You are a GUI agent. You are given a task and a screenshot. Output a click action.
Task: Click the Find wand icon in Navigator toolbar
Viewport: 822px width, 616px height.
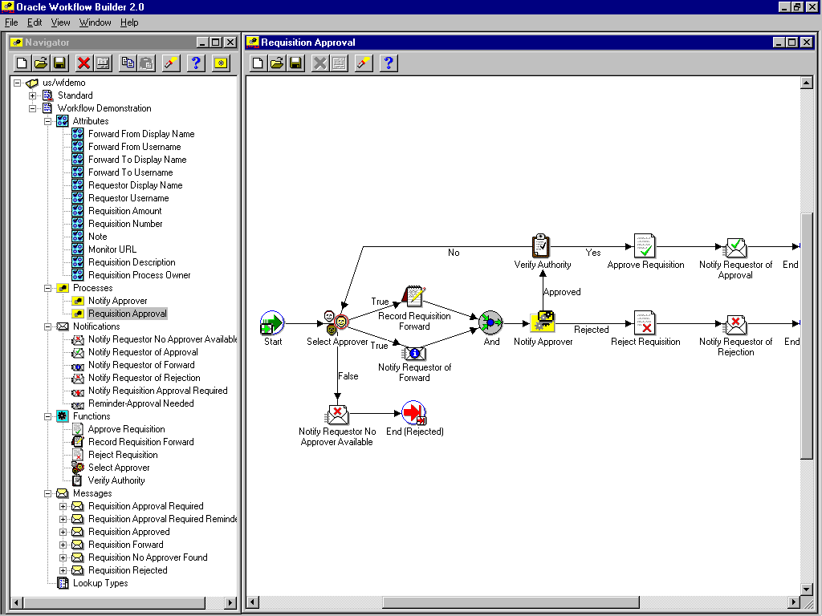[171, 63]
